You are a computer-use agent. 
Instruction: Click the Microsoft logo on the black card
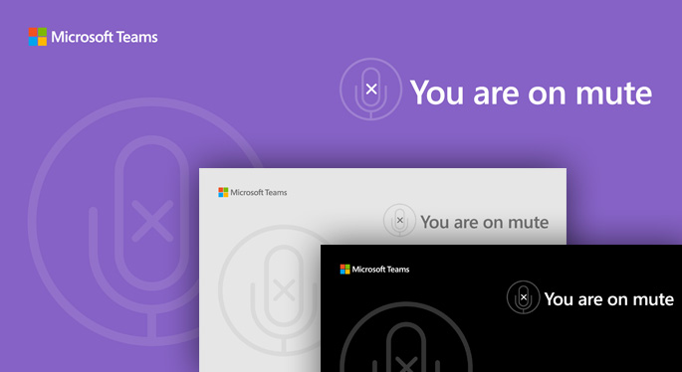[344, 269]
